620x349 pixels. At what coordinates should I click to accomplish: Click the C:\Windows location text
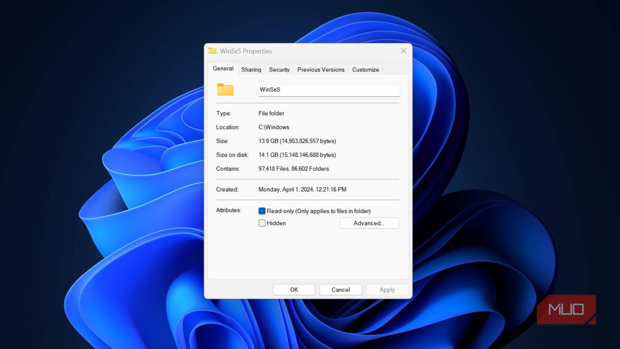274,127
